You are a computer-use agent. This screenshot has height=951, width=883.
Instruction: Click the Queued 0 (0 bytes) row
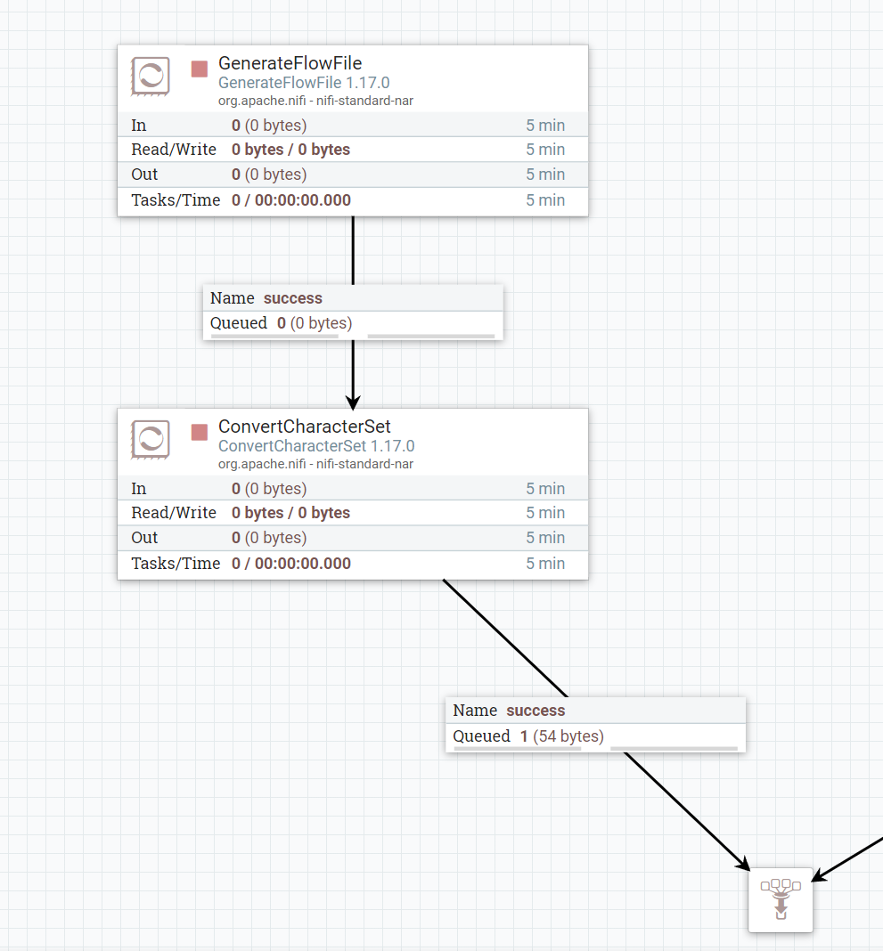pos(353,323)
